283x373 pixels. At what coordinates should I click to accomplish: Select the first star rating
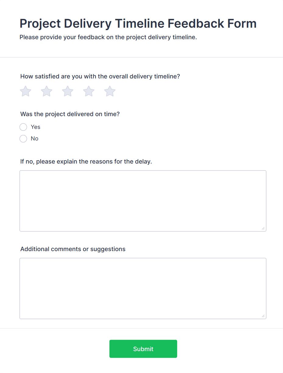pos(25,91)
